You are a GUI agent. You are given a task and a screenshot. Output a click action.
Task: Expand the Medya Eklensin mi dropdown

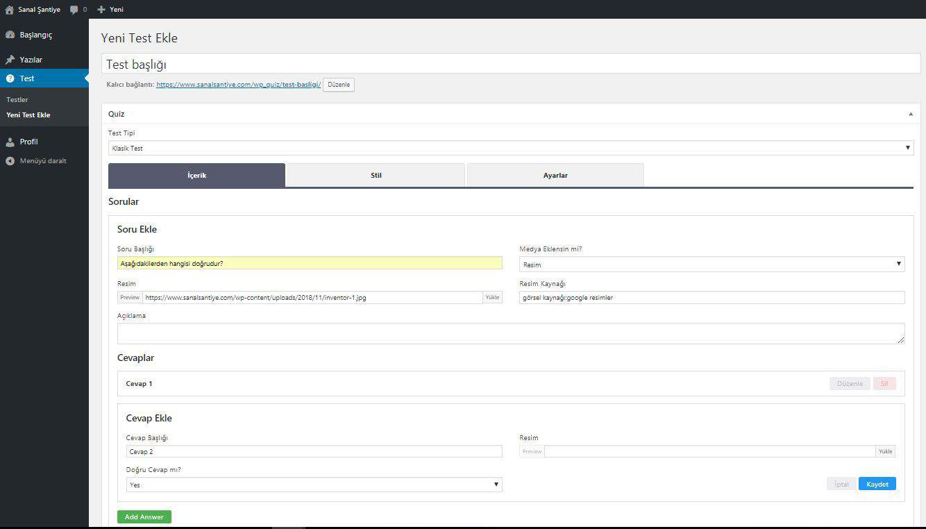(712, 264)
